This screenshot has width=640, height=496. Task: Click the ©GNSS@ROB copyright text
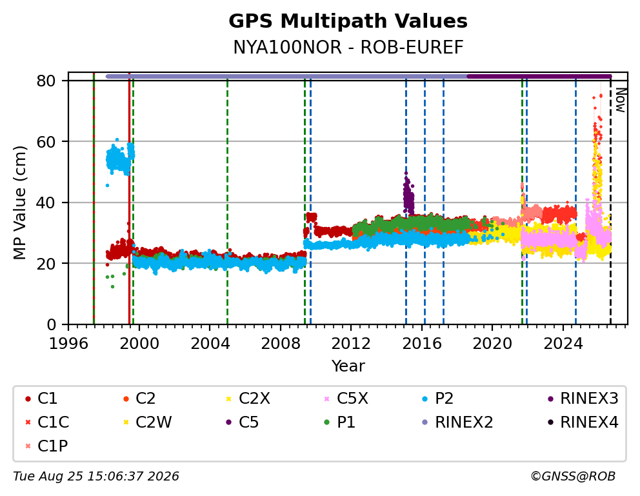click(573, 476)
